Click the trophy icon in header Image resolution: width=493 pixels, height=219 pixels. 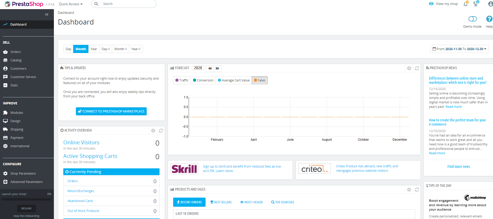coord(476,4)
